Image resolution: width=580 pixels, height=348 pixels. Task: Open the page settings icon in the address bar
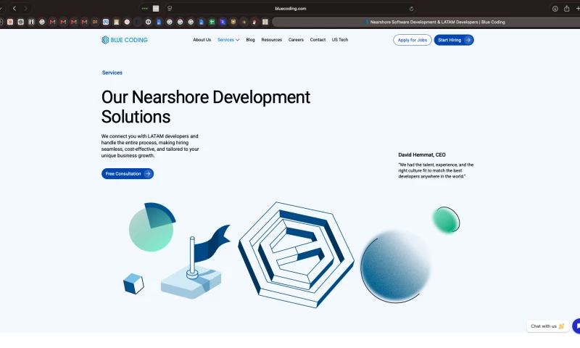(170, 8)
